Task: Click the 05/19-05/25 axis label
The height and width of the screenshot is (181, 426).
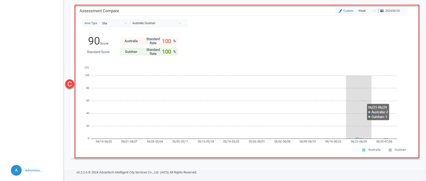Action: coord(231,142)
